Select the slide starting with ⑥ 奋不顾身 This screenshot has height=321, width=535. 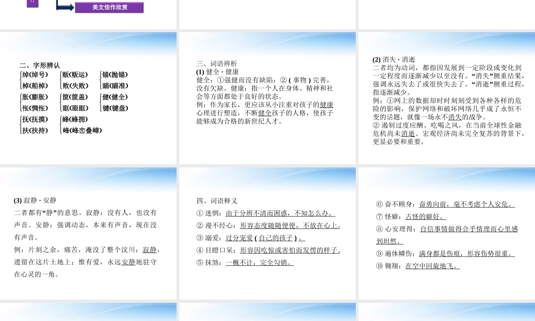[447, 233]
